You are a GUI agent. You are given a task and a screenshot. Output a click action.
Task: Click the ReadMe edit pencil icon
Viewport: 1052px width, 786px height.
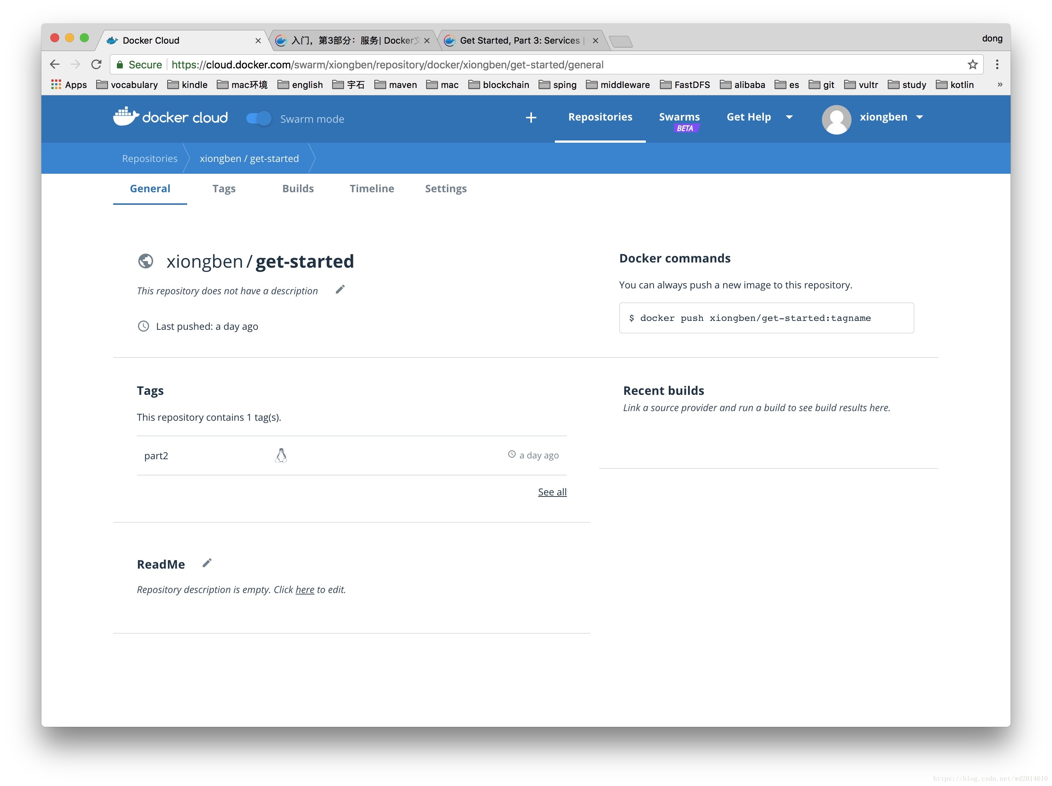pyautogui.click(x=207, y=563)
